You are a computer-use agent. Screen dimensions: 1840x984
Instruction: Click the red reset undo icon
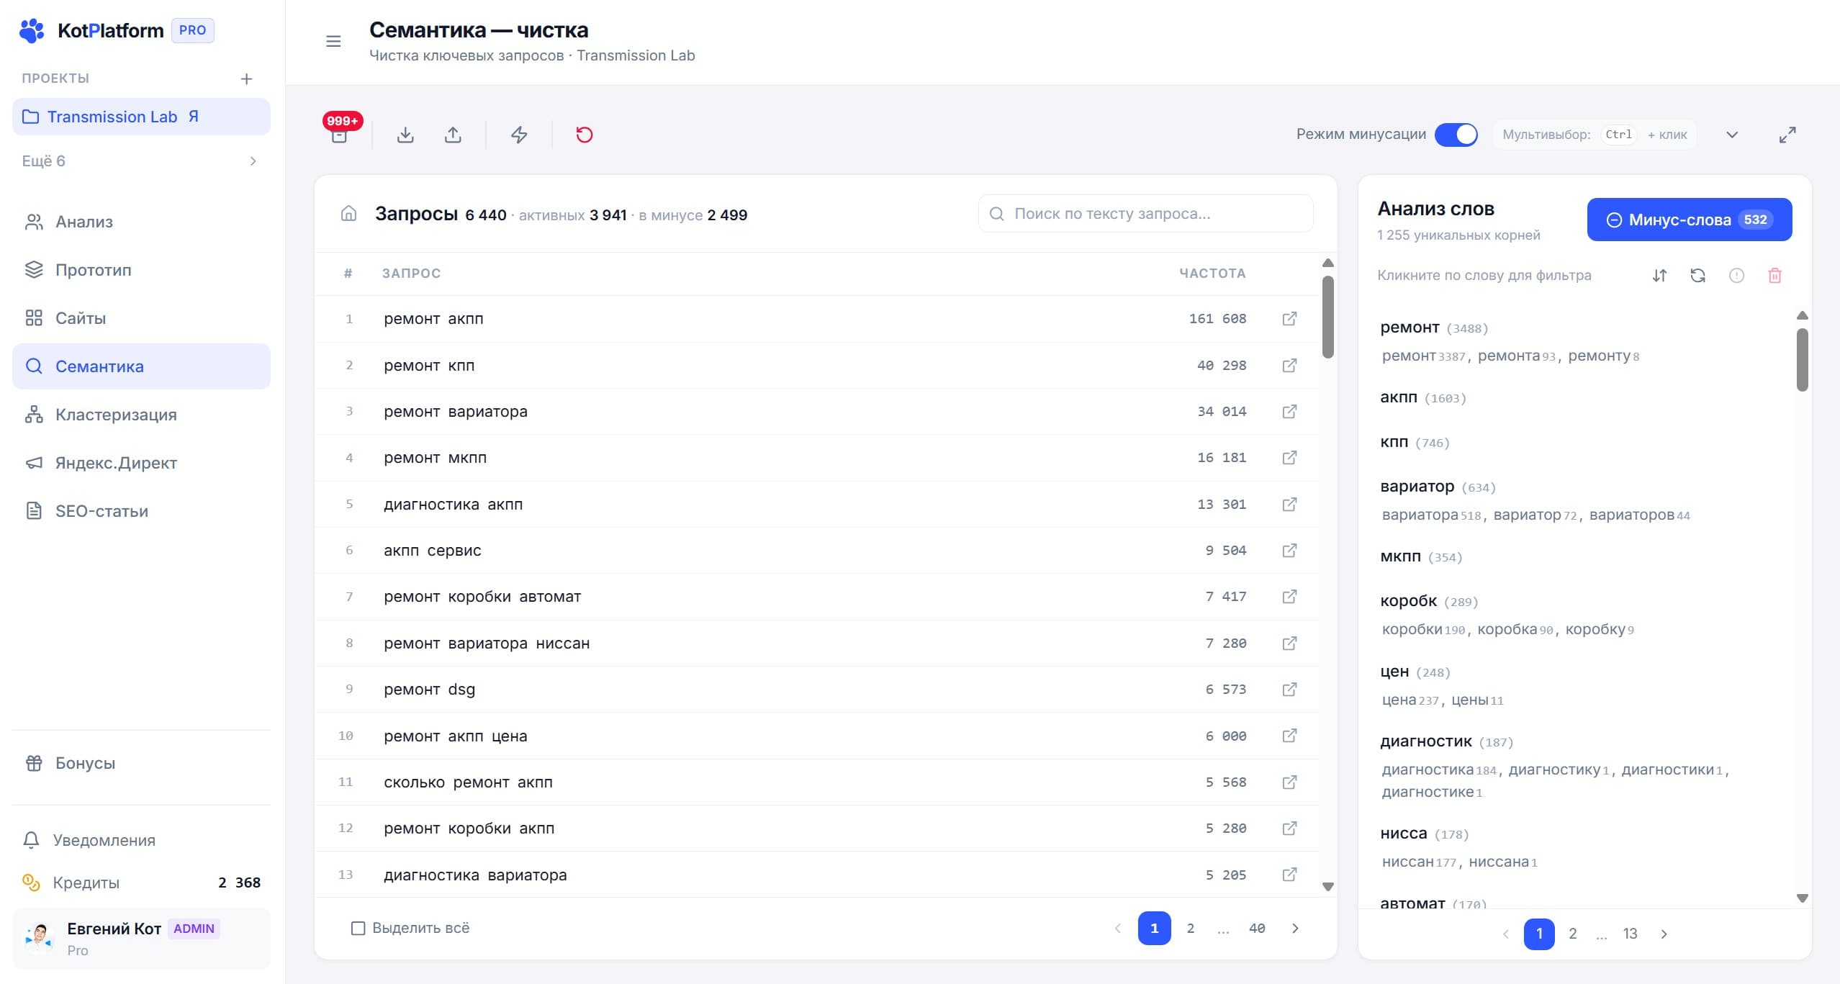[x=585, y=135]
